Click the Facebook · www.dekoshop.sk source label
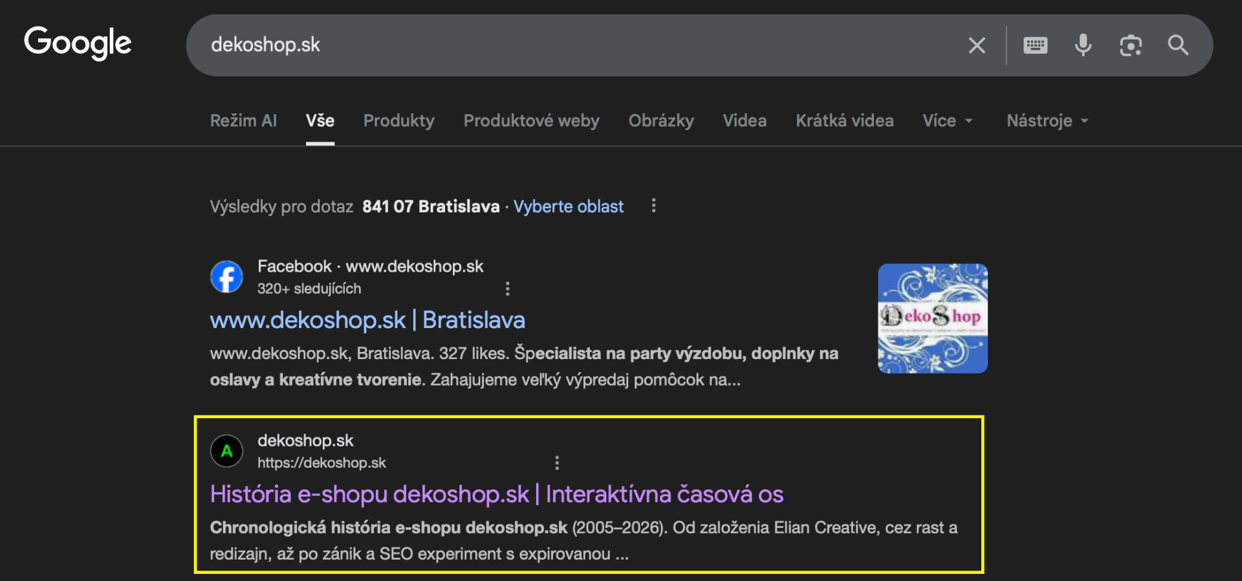Screen dimensions: 1242x581 tap(370, 267)
